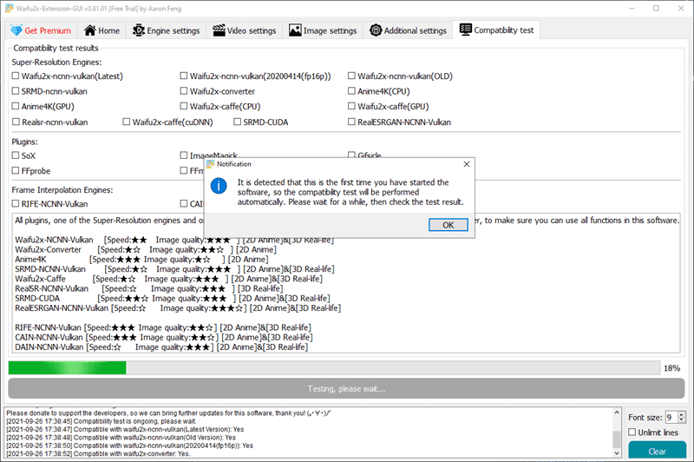Viewport: 694px width, 462px height.
Task: Close the Notification dialog with X
Action: [x=466, y=164]
